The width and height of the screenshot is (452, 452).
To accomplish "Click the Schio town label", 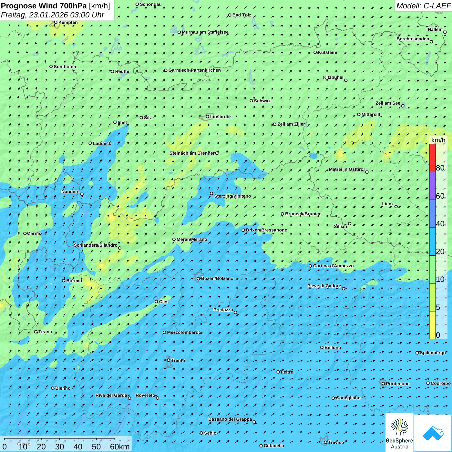I will (x=210, y=433).
